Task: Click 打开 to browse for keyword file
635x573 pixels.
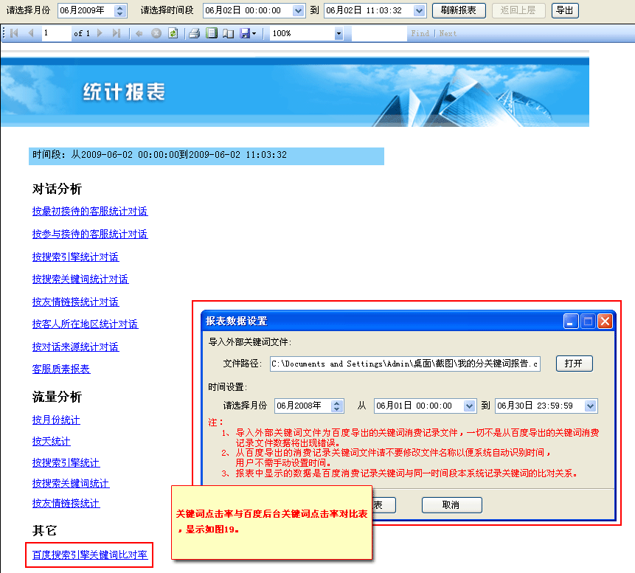Action: 573,364
